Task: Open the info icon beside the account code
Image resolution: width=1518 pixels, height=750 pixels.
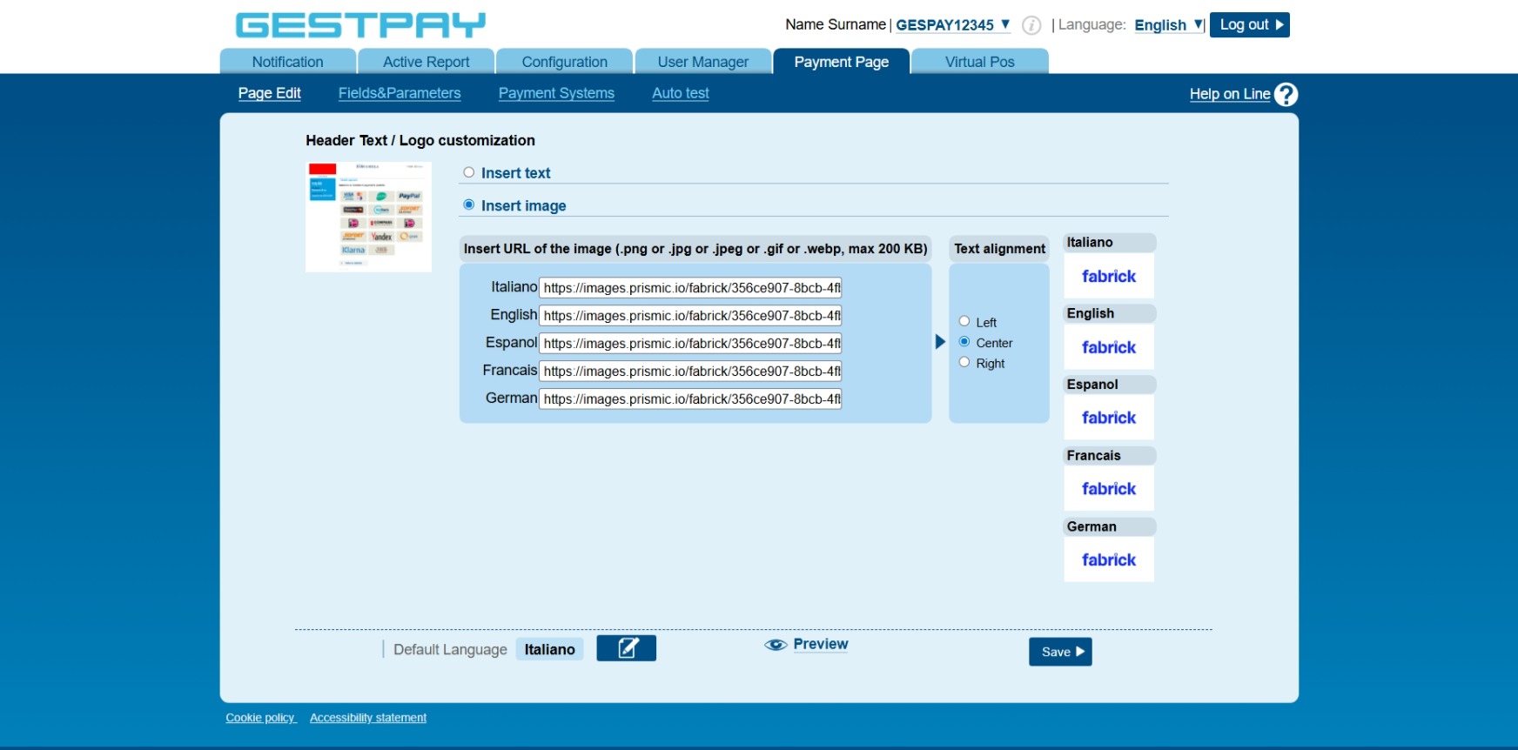Action: (1031, 25)
